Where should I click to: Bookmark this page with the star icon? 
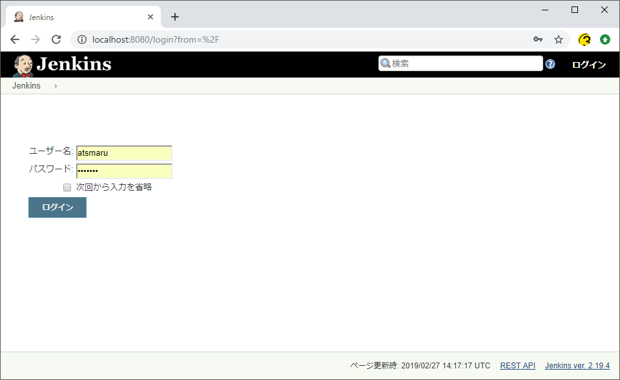558,39
